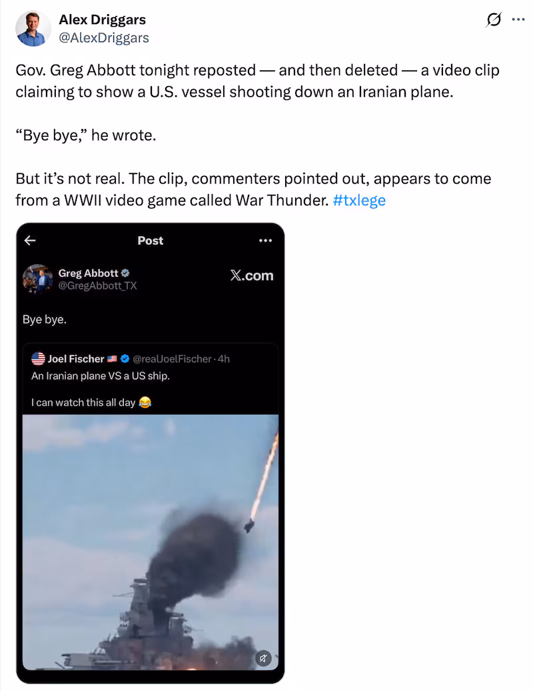Expand Alex Driggars' profile options
The width and height of the screenshot is (533, 691).
(519, 20)
